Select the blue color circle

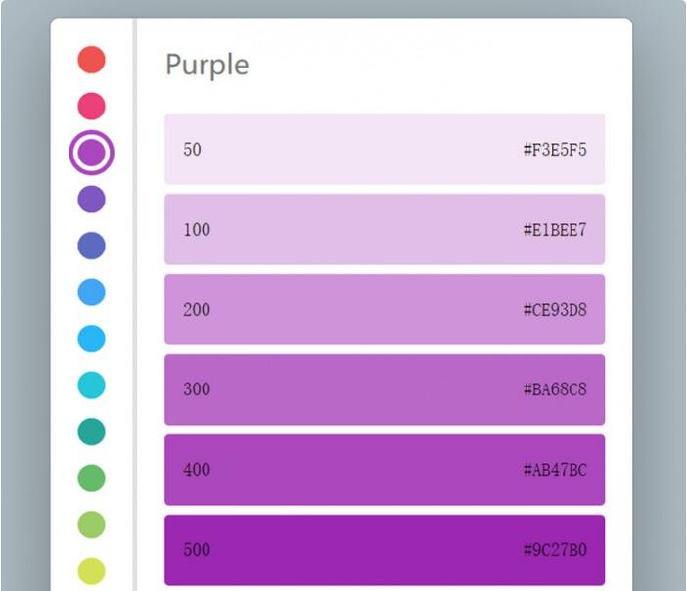coord(91,292)
